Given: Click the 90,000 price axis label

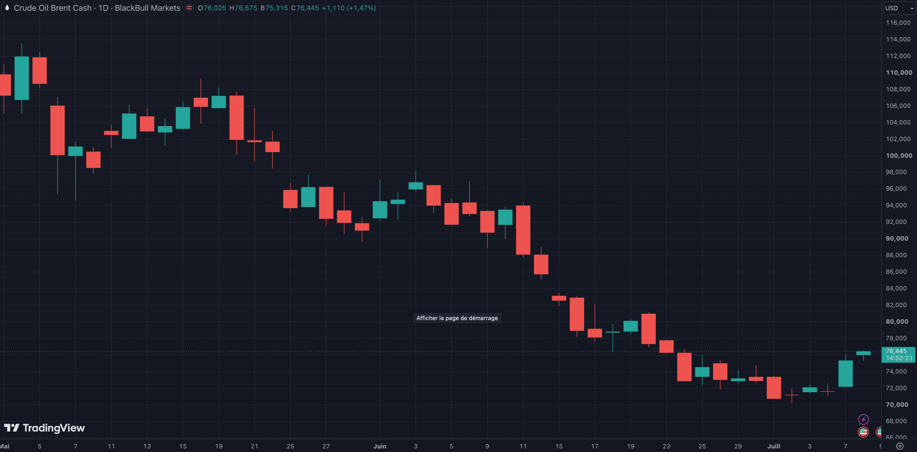Looking at the screenshot, I should click(x=897, y=238).
